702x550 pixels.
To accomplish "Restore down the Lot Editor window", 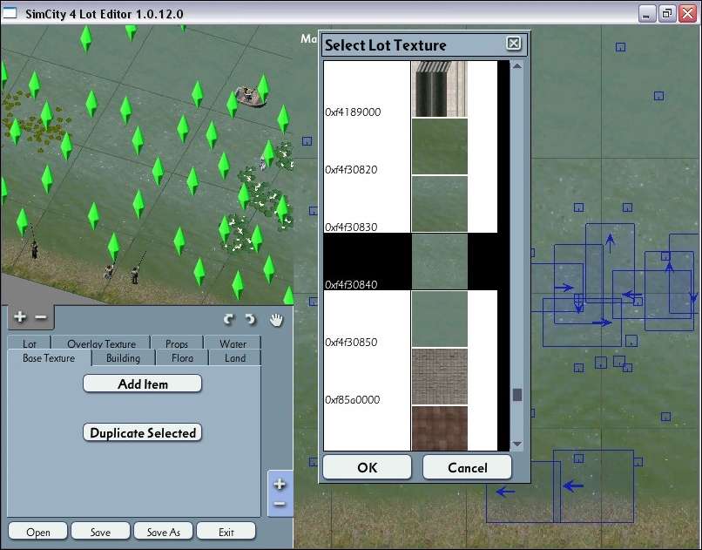I will (666, 13).
